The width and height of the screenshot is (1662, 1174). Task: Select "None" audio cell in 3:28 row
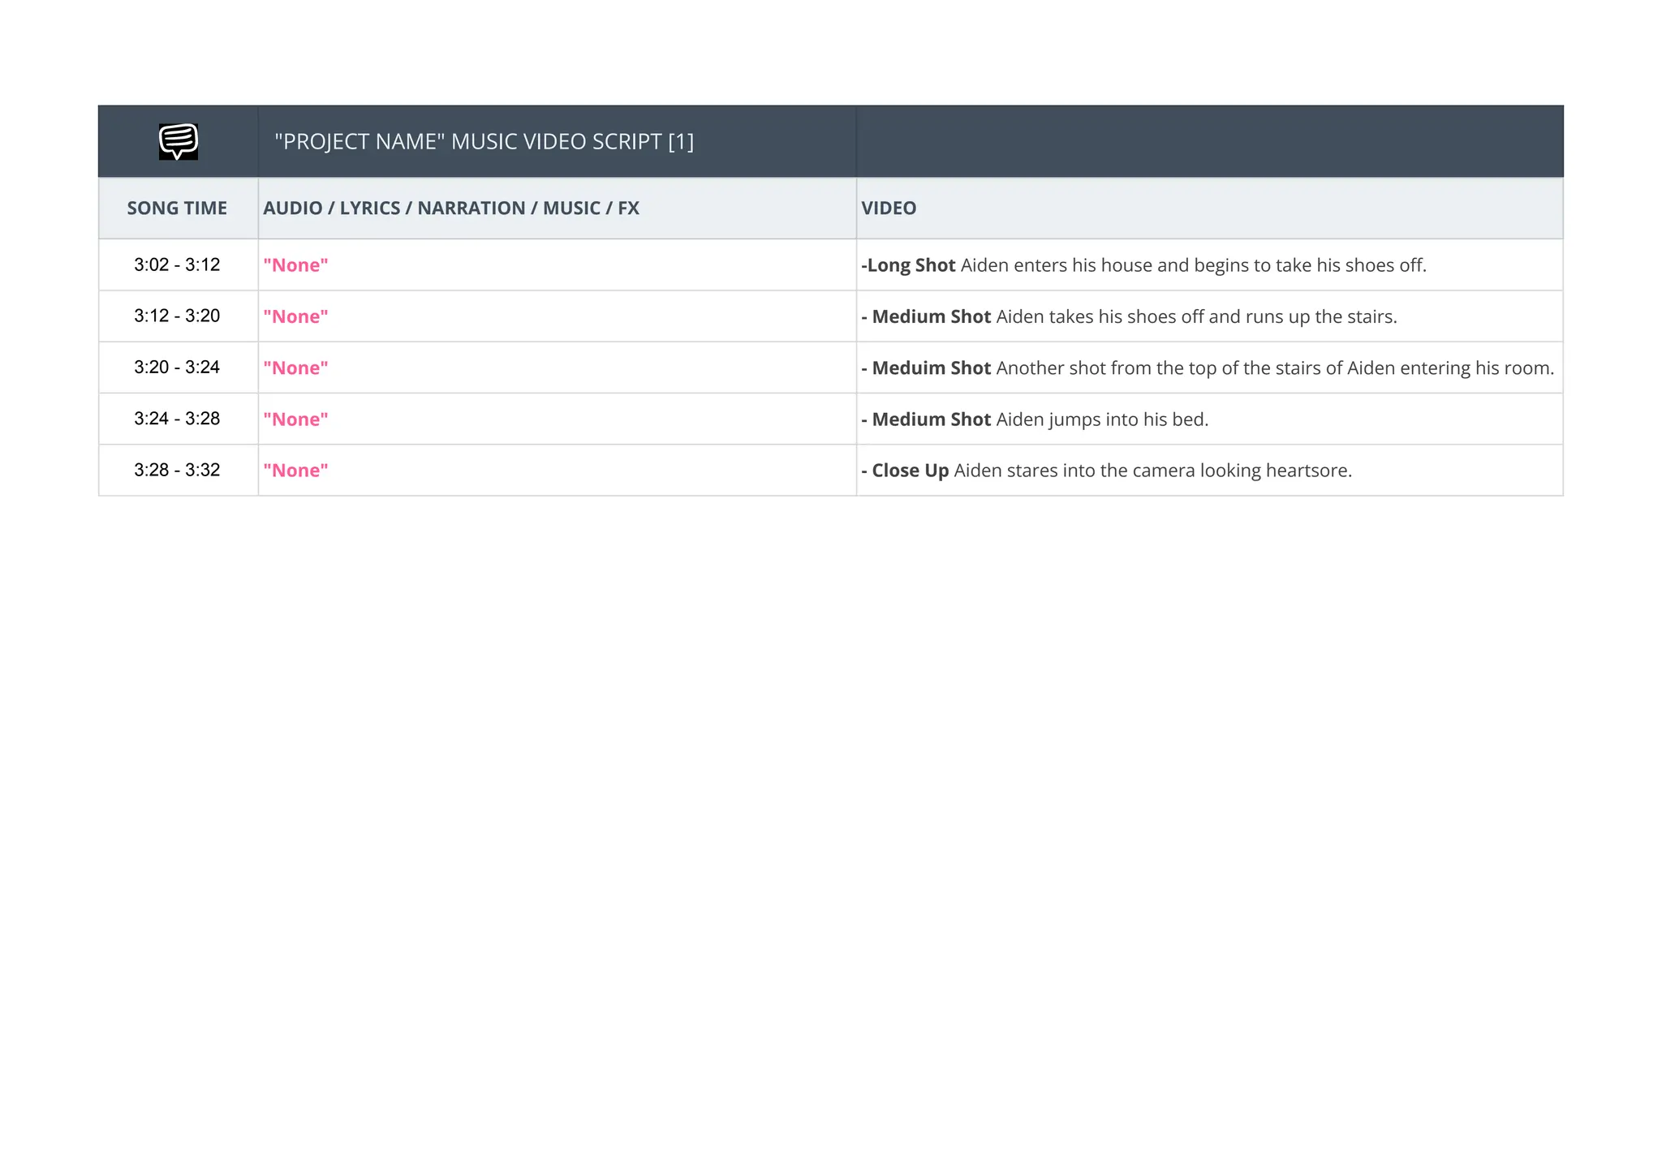[x=295, y=471]
